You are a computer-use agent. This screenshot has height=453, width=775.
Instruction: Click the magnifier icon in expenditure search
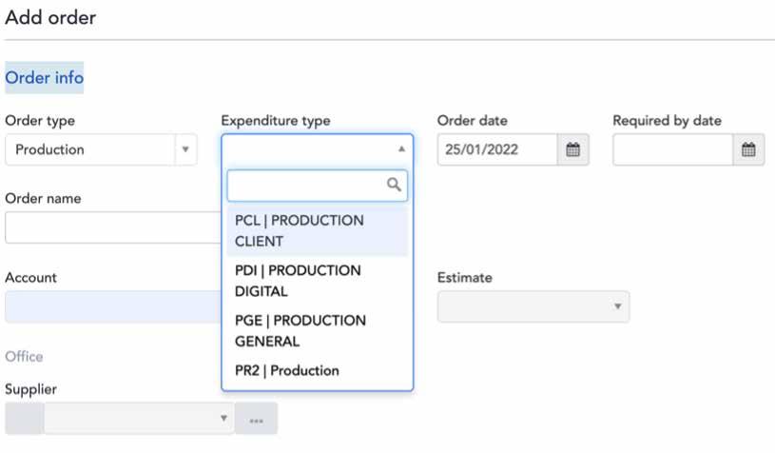[x=395, y=185]
